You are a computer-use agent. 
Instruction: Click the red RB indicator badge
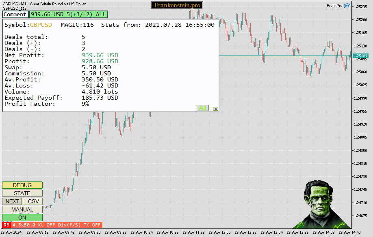[7, 225]
